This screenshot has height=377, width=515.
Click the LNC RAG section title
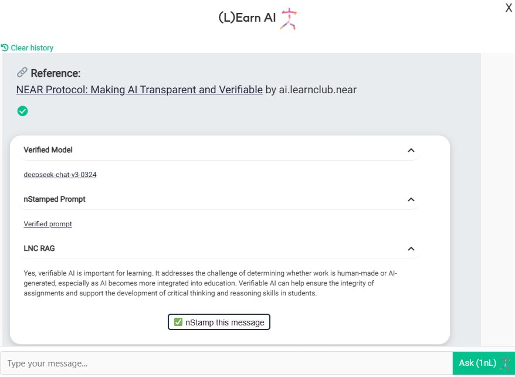(39, 249)
